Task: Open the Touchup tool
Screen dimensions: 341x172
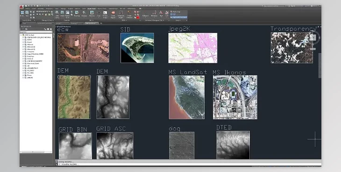Action: [x=77, y=13]
